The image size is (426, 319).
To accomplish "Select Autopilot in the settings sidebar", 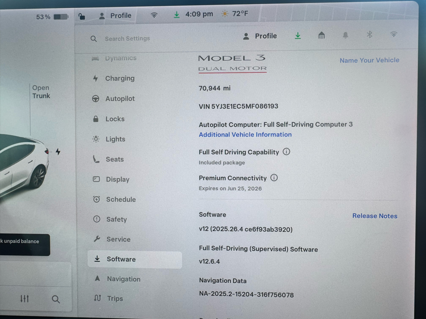I will pos(120,99).
